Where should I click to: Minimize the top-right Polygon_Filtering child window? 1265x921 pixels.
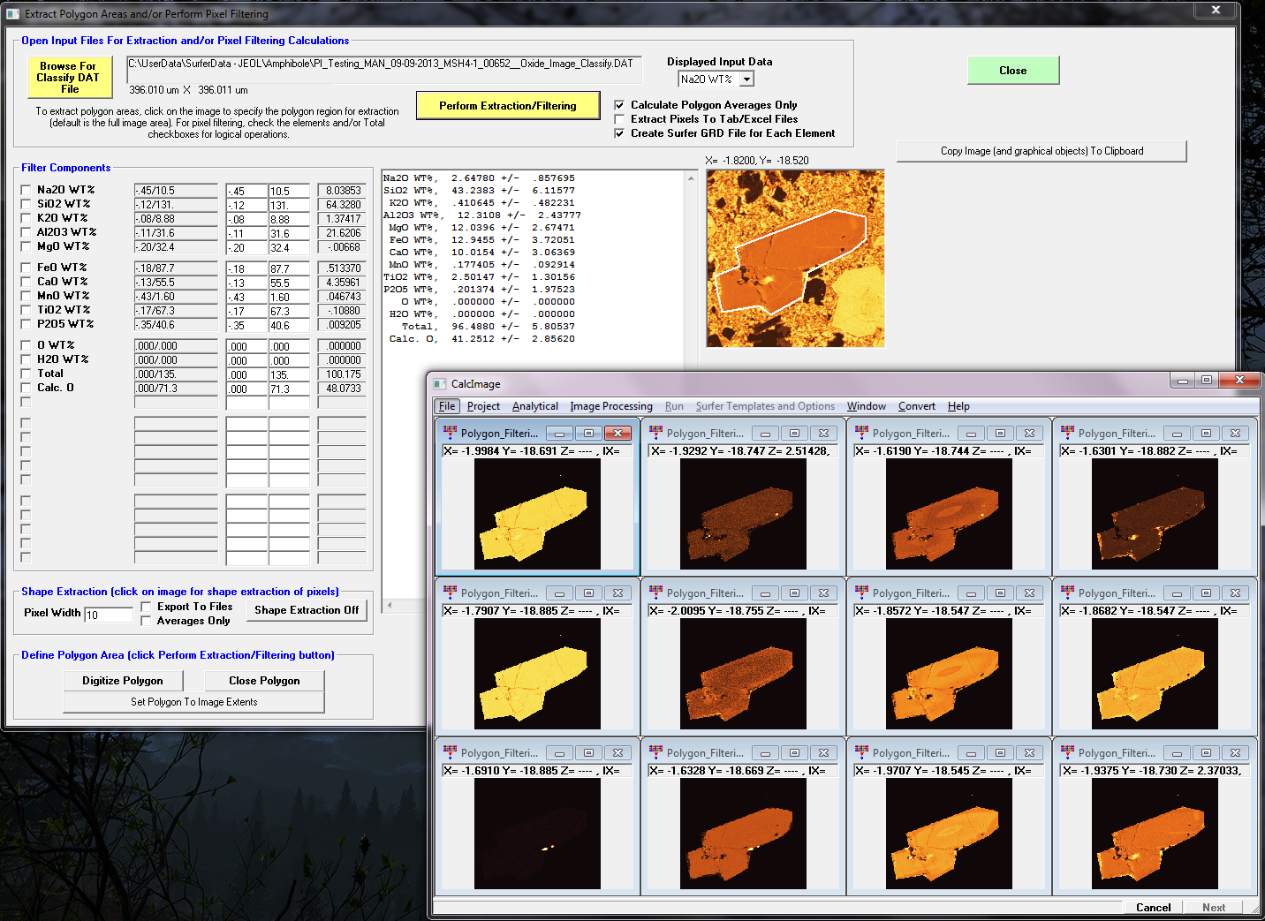[x=1177, y=434]
